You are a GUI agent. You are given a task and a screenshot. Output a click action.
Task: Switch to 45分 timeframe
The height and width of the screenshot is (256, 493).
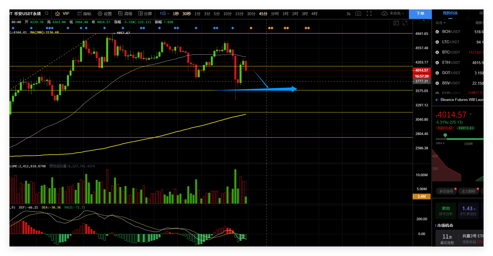(263, 13)
